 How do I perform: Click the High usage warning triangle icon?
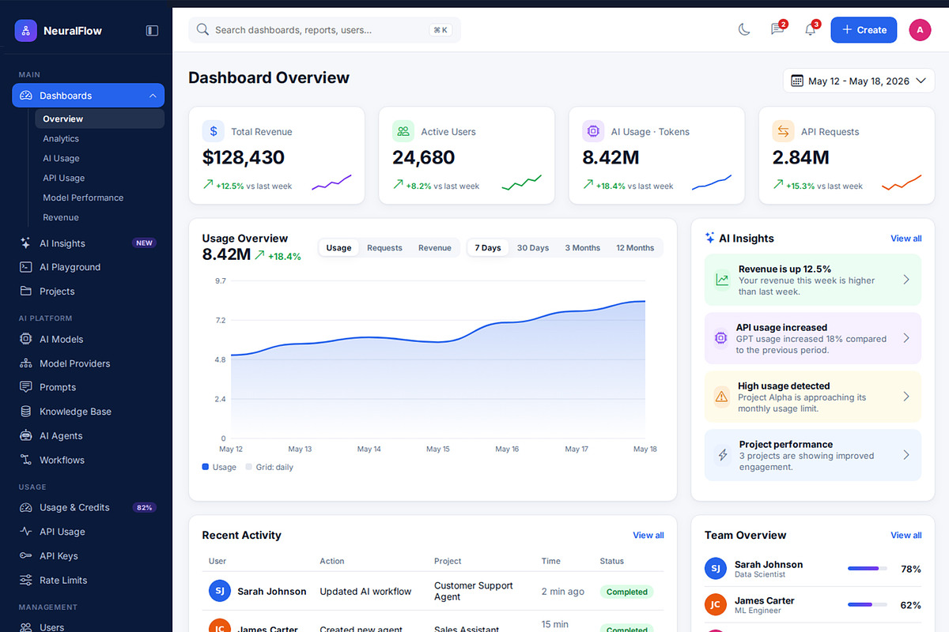tap(721, 397)
